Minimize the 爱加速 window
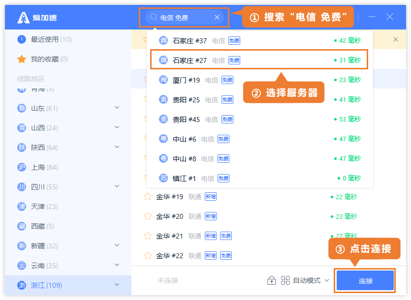Image resolution: width=411 pixels, height=300 pixels. pos(372,17)
